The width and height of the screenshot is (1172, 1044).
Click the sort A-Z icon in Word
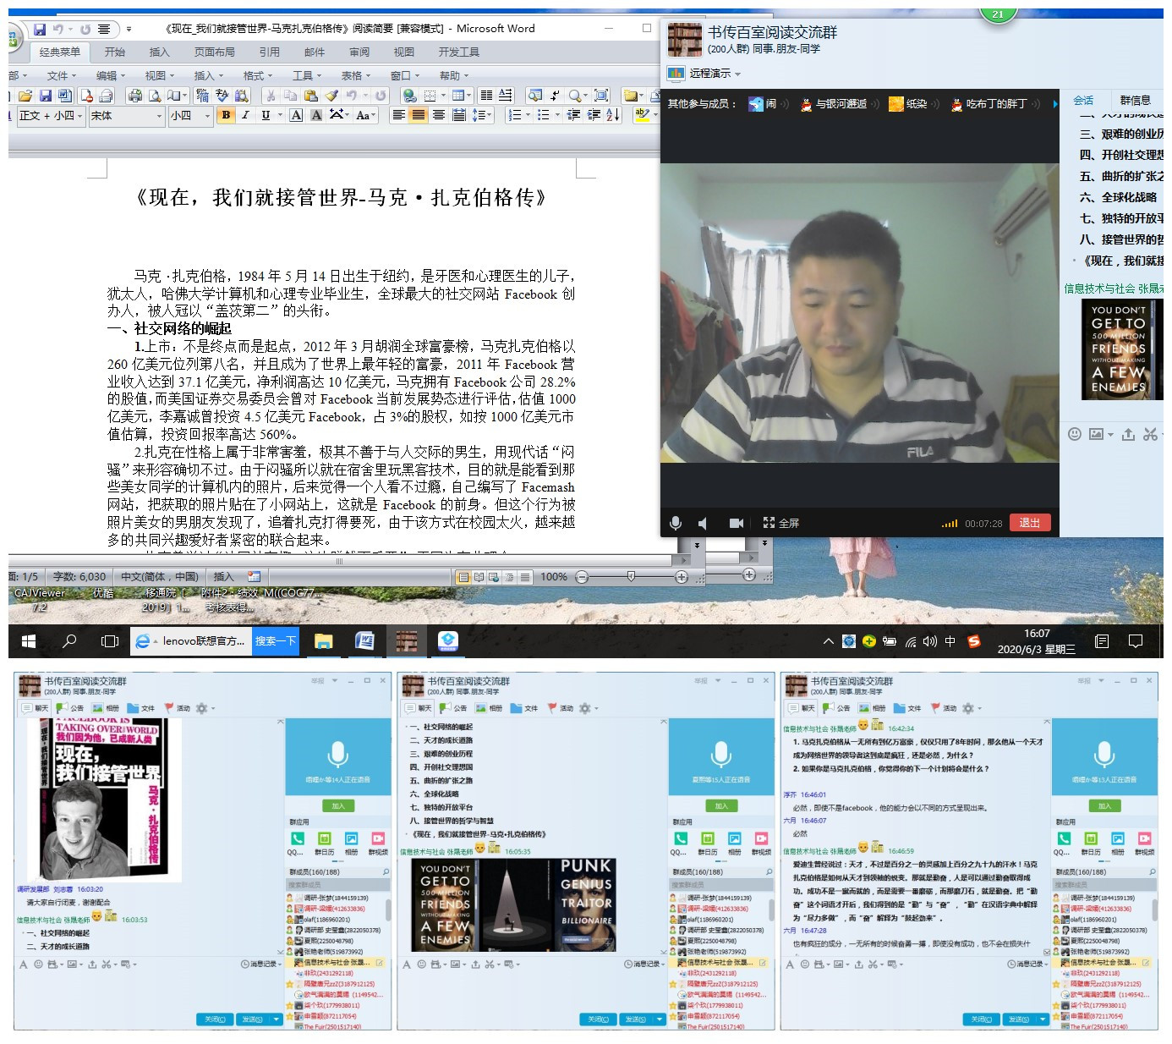(613, 115)
